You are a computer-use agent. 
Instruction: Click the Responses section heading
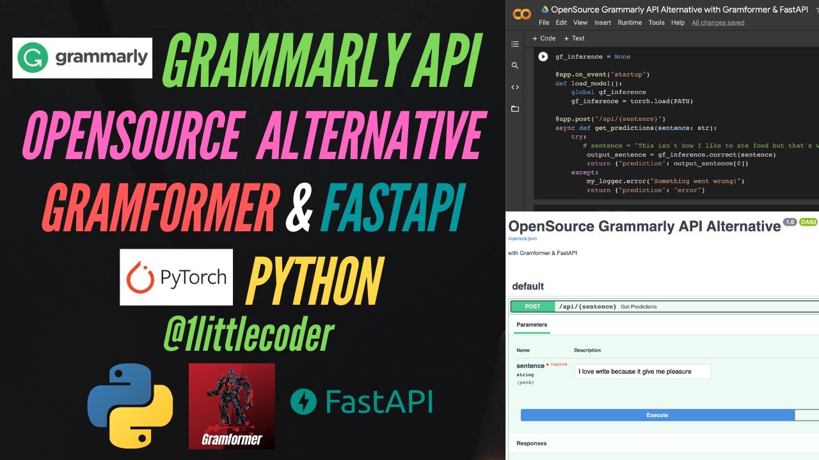tap(531, 443)
